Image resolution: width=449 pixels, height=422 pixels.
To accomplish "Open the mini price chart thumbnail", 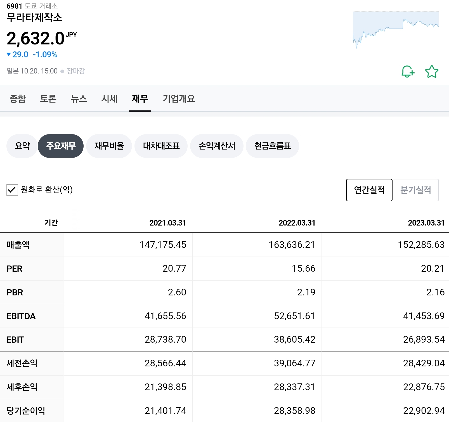I will coord(396,30).
